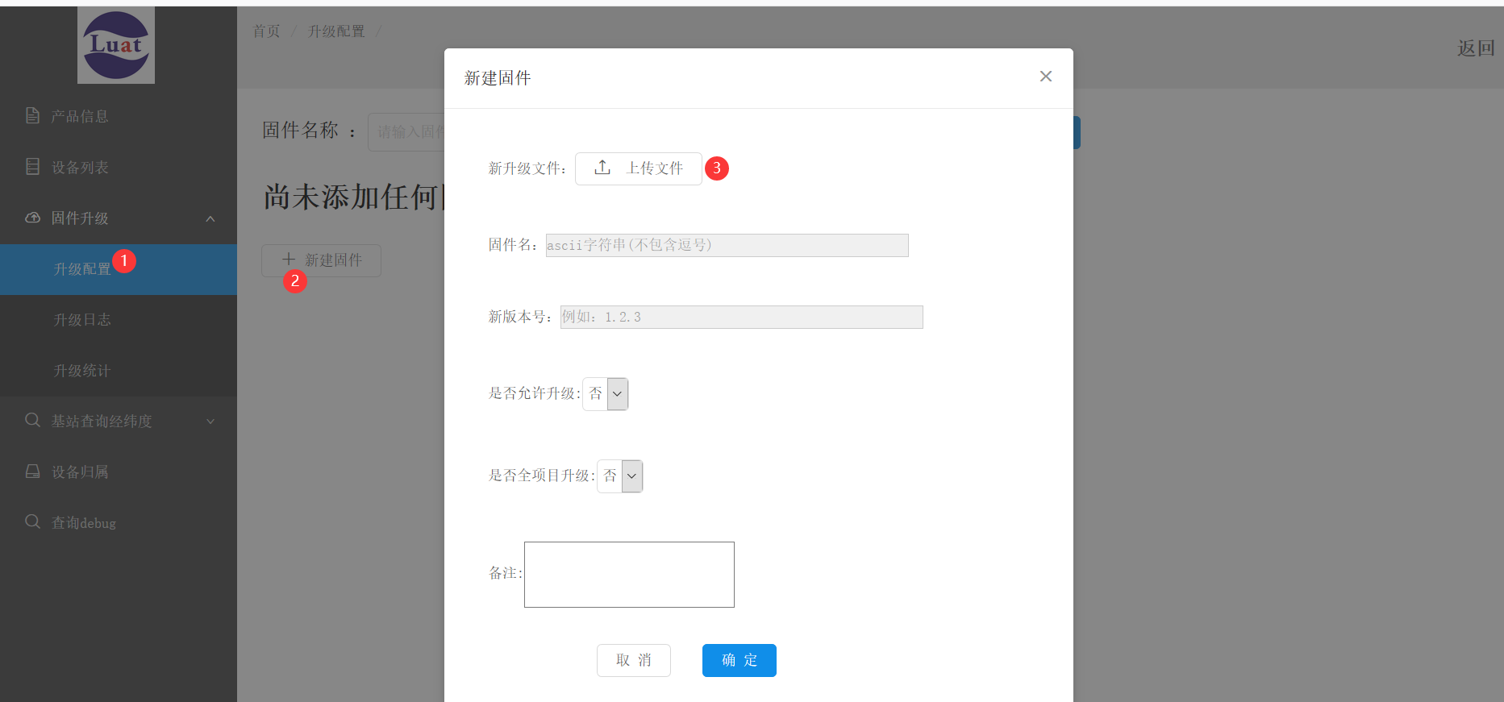The image size is (1504, 702).
Task: Select 升级统计 in the sidebar
Action: pos(119,371)
